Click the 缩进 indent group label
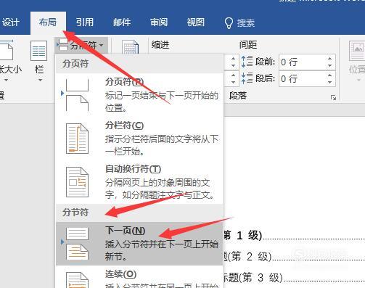 (160, 45)
